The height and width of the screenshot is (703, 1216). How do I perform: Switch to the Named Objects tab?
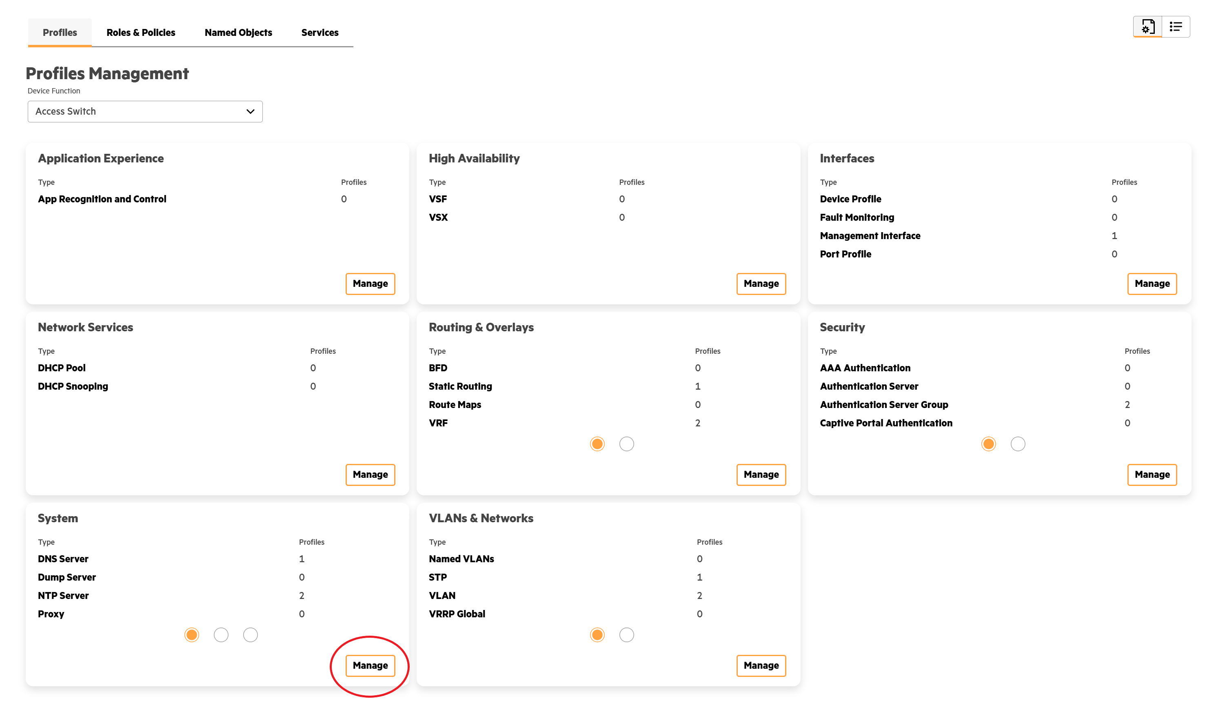pyautogui.click(x=238, y=32)
